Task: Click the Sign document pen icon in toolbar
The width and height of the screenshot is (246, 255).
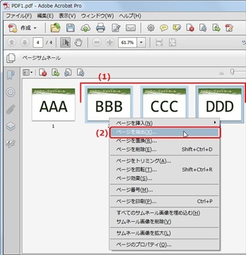Action: tap(229, 28)
